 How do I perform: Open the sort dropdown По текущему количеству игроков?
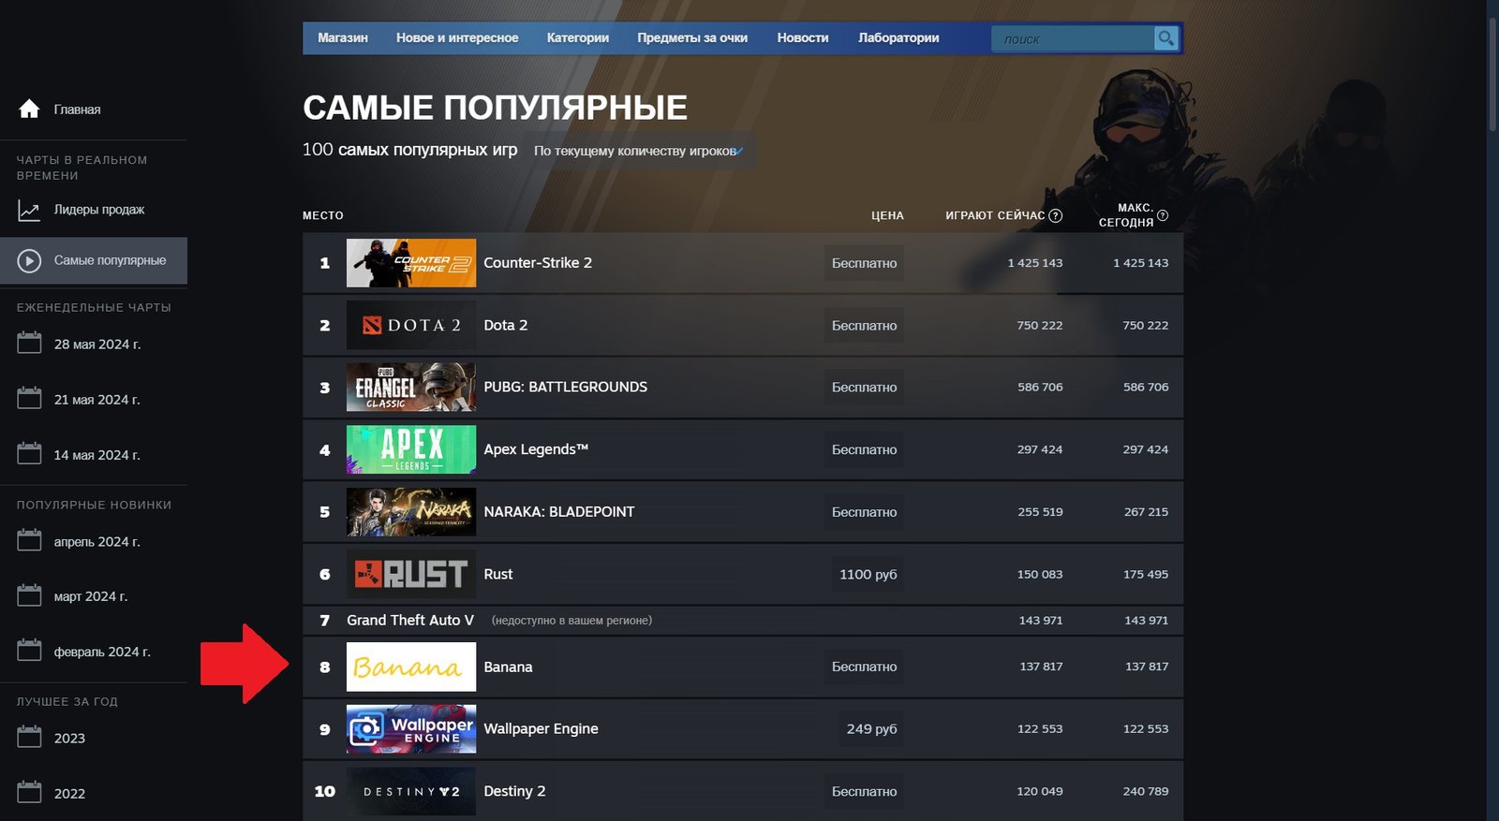(x=639, y=151)
